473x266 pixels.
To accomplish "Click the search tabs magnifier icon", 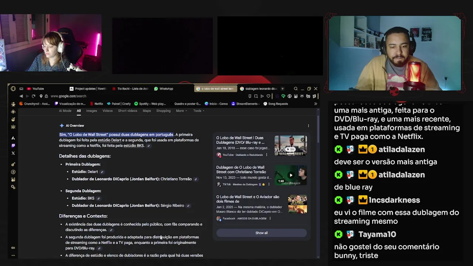I will [x=295, y=89].
